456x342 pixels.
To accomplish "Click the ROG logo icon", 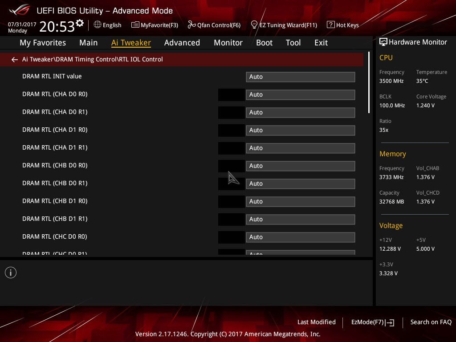I will 20,10.
